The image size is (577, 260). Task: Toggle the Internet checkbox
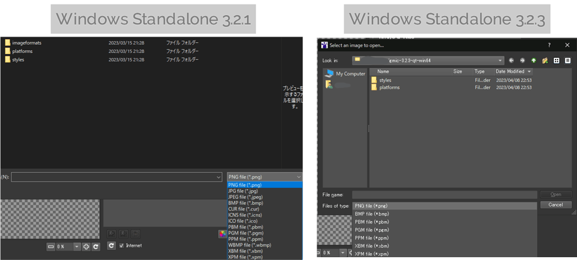pyautogui.click(x=122, y=245)
